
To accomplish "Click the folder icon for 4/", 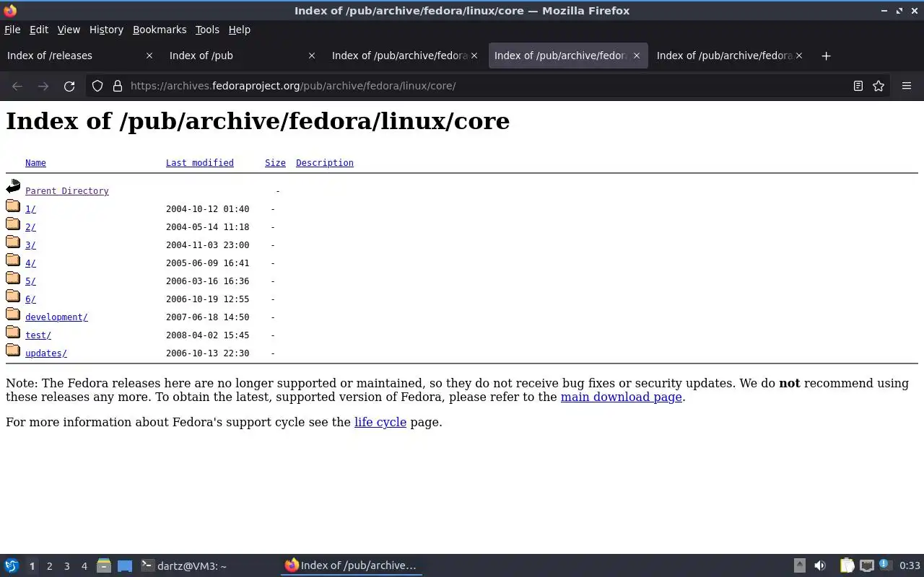I will tap(13, 260).
